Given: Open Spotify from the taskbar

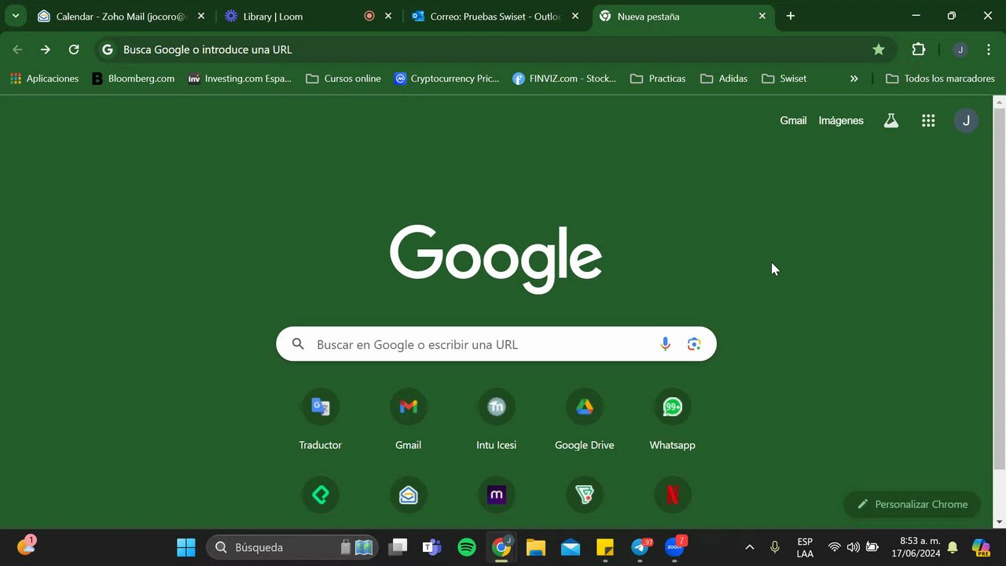Looking at the screenshot, I should tap(467, 547).
